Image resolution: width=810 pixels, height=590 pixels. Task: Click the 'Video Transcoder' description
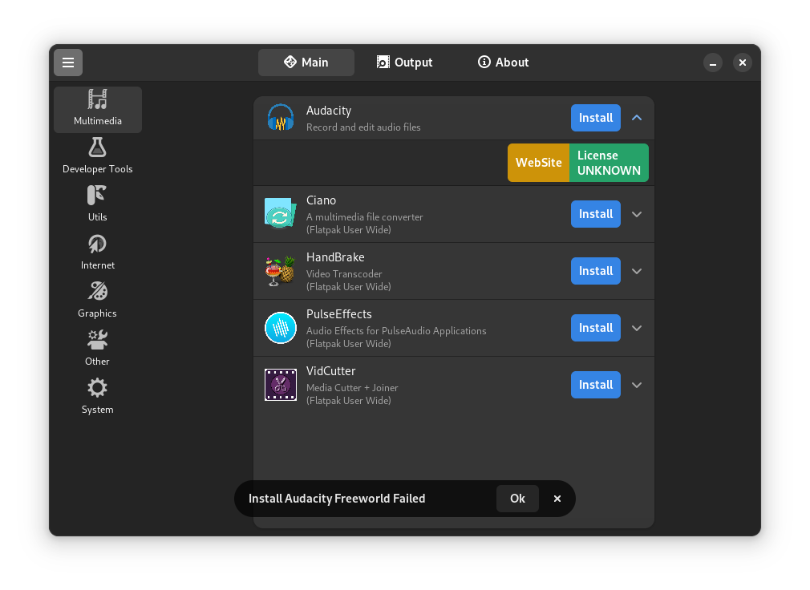(344, 273)
